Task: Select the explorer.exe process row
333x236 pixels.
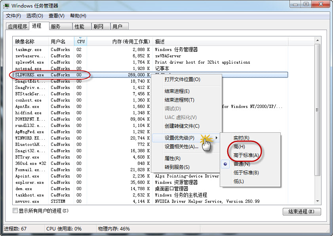Action: [150, 182]
